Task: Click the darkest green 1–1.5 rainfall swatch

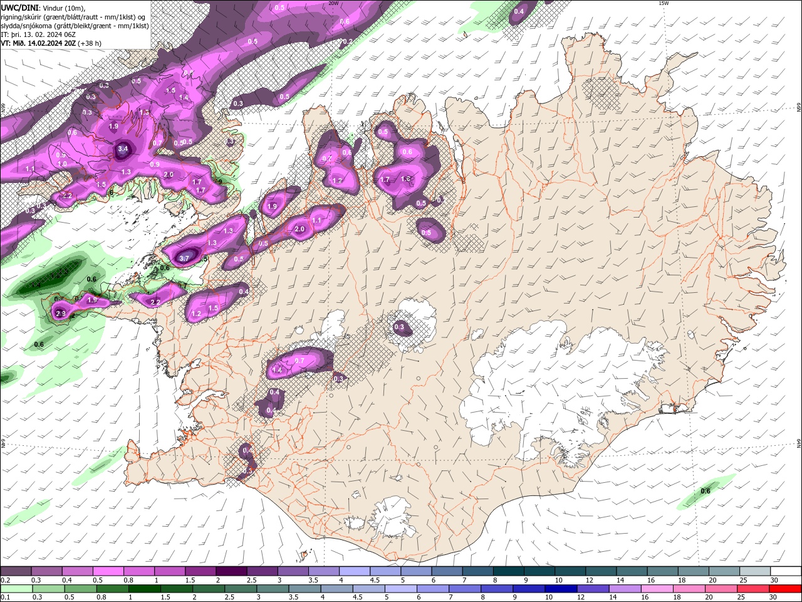Action: click(144, 589)
